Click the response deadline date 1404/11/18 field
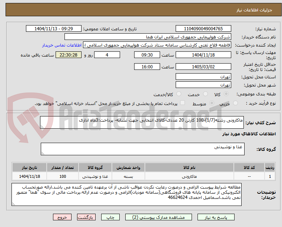The width and height of the screenshot is (282, 227). [x=203, y=55]
